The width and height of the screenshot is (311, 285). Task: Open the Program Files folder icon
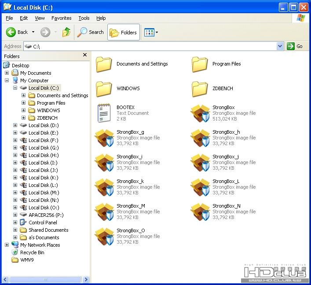tap(200, 64)
